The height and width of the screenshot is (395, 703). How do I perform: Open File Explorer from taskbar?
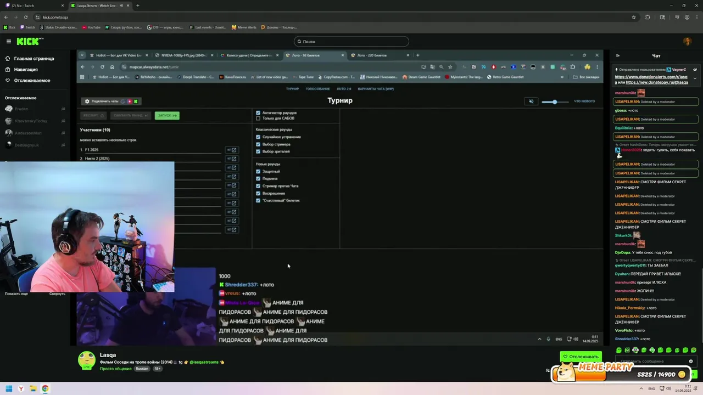(x=33, y=389)
